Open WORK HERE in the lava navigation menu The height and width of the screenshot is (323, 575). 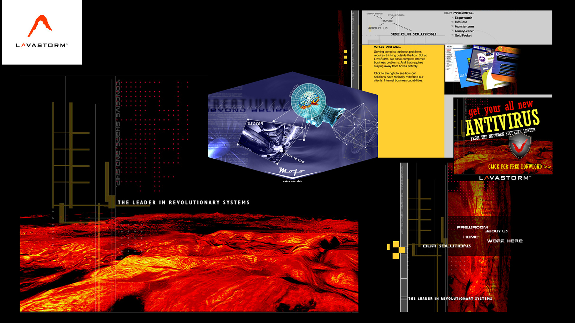[505, 241]
